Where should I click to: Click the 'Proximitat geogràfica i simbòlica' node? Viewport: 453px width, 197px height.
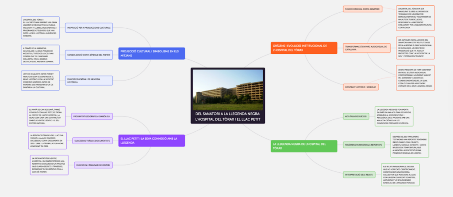pos(92,116)
